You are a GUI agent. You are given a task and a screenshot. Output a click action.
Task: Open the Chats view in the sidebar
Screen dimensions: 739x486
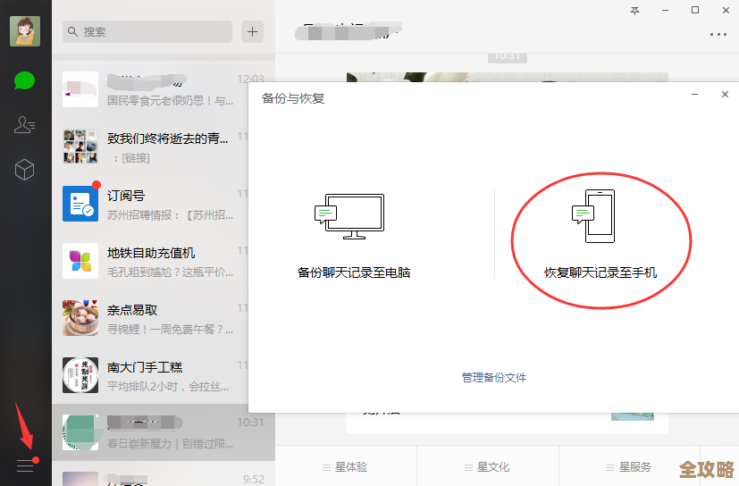[24, 80]
